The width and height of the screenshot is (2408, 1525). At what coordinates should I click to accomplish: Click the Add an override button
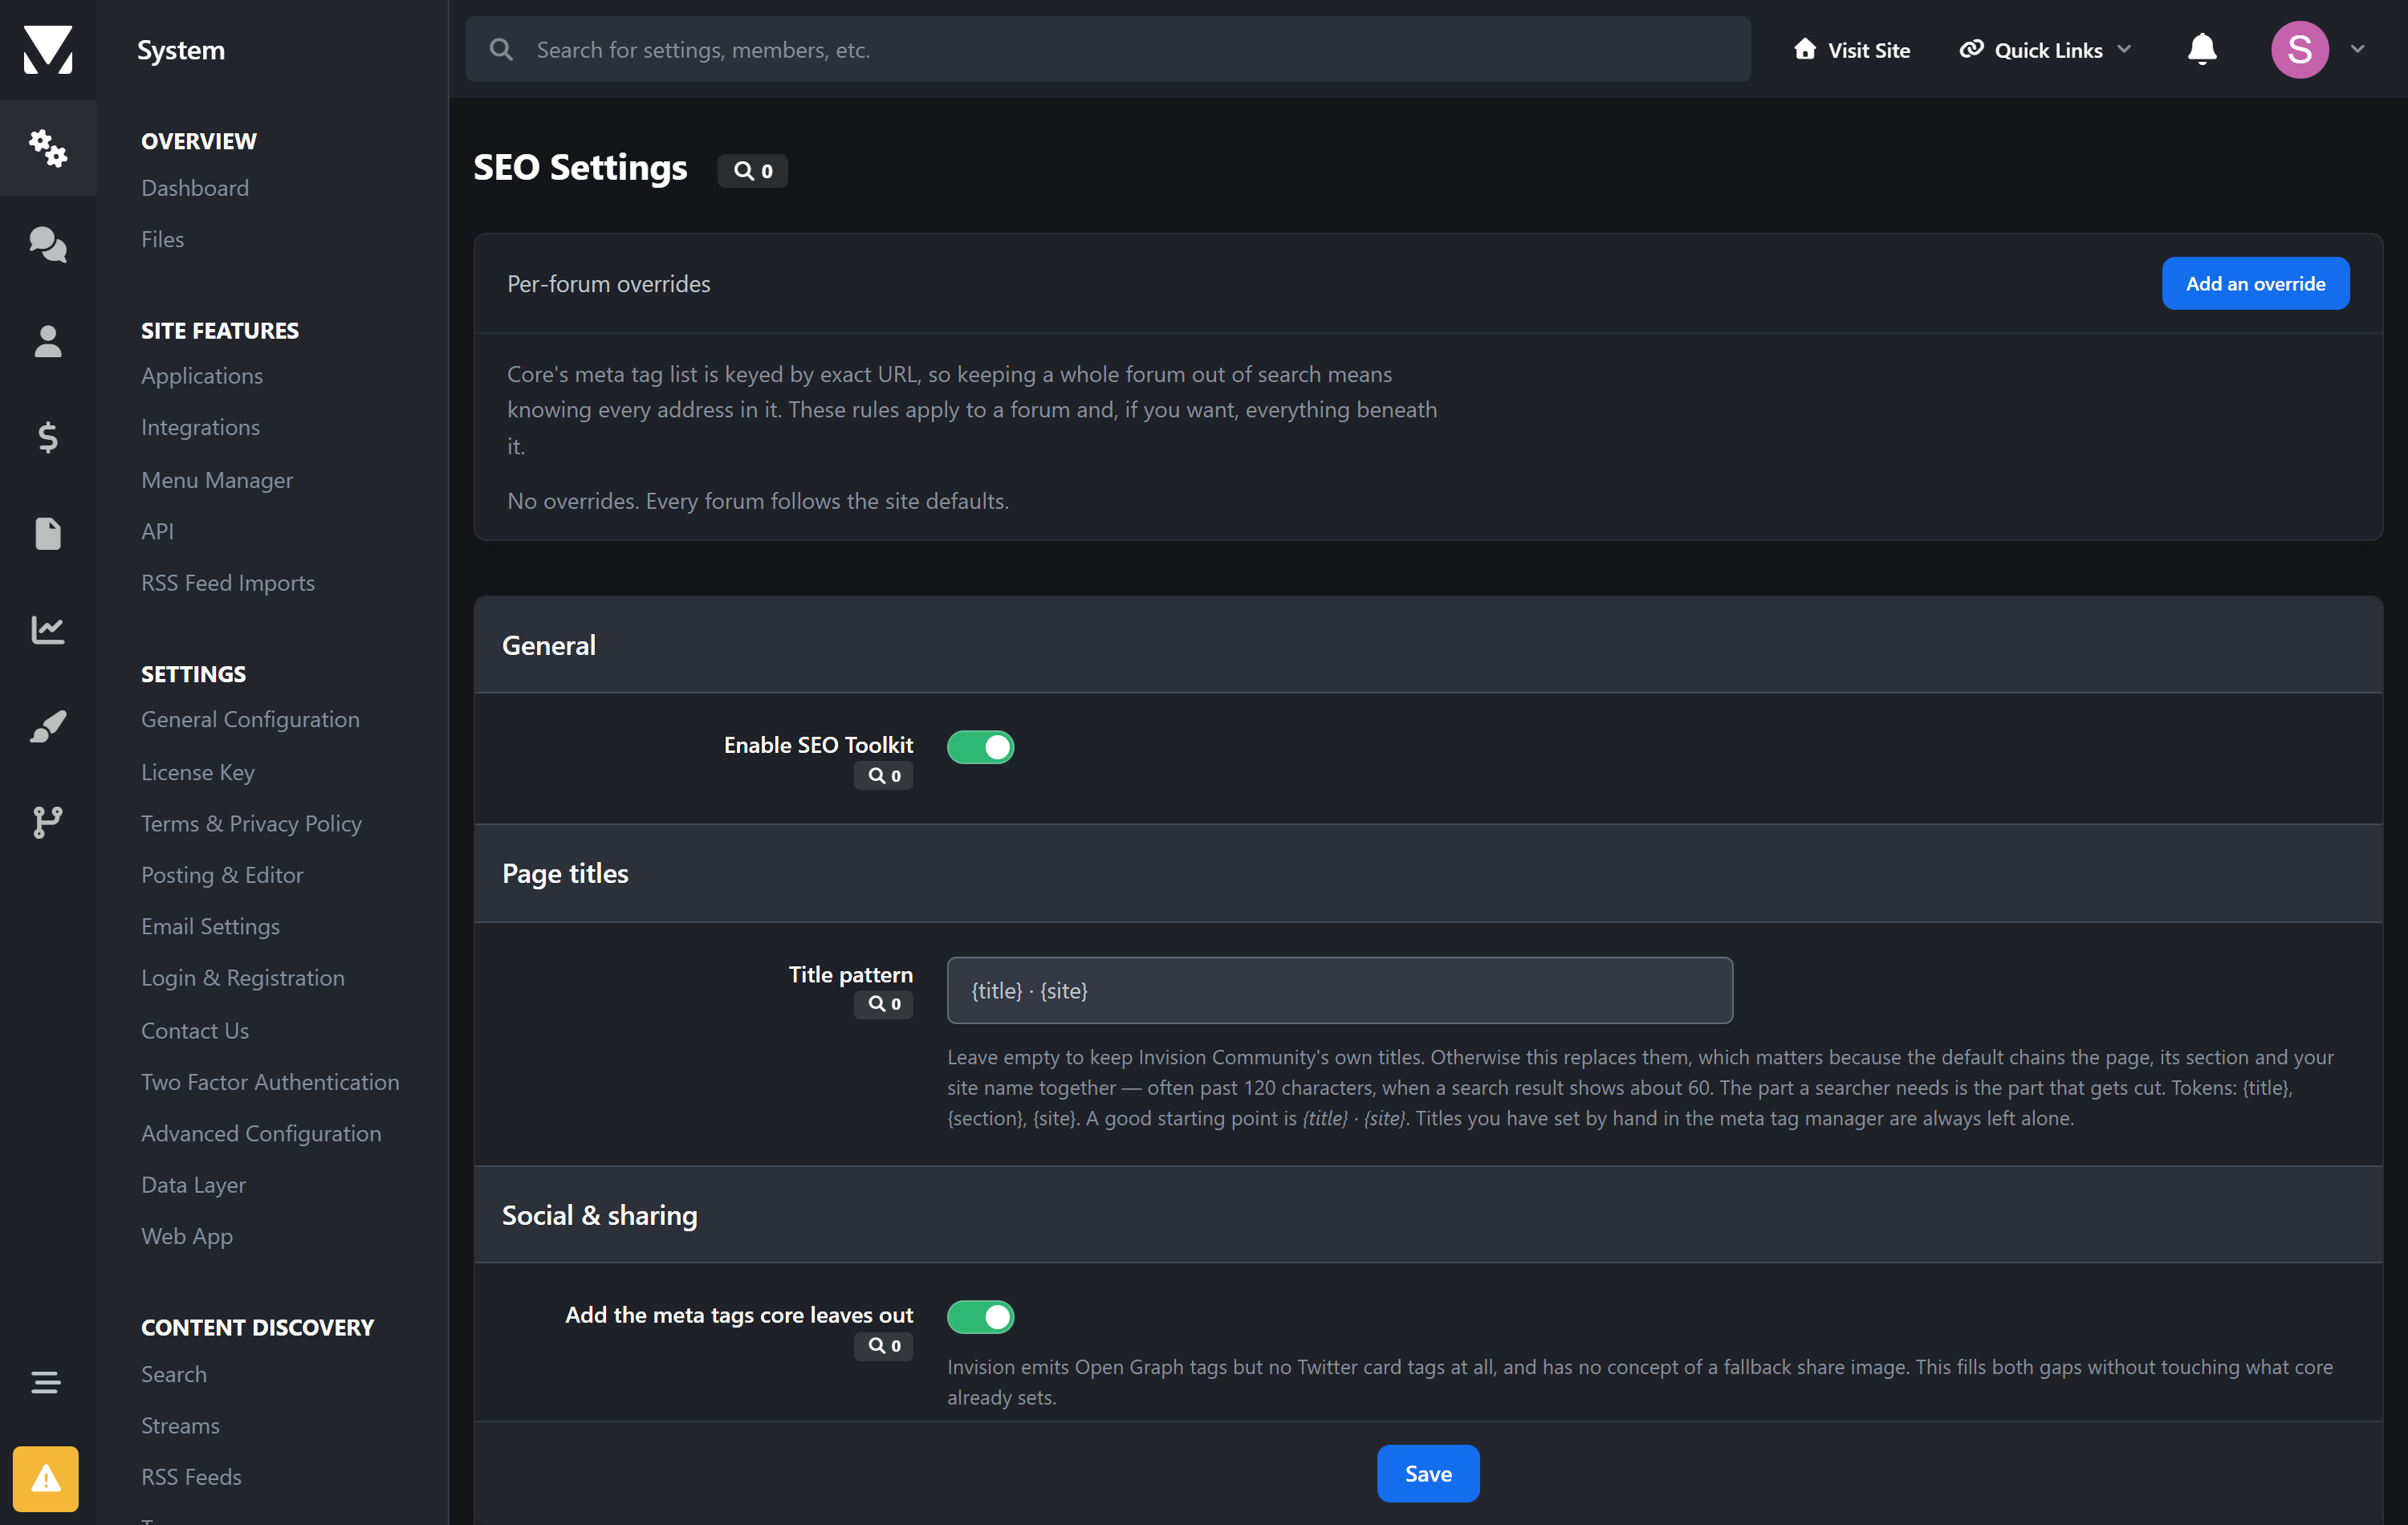click(2255, 283)
